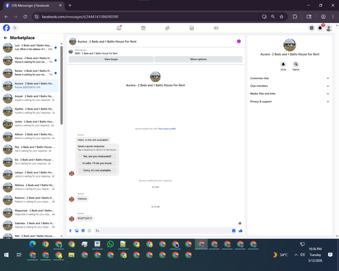Screen dimensions: 339x271
Task: Open Allison conversation in chat list
Action: [x=30, y=136]
